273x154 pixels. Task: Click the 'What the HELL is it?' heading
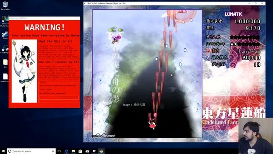coord(55,41)
